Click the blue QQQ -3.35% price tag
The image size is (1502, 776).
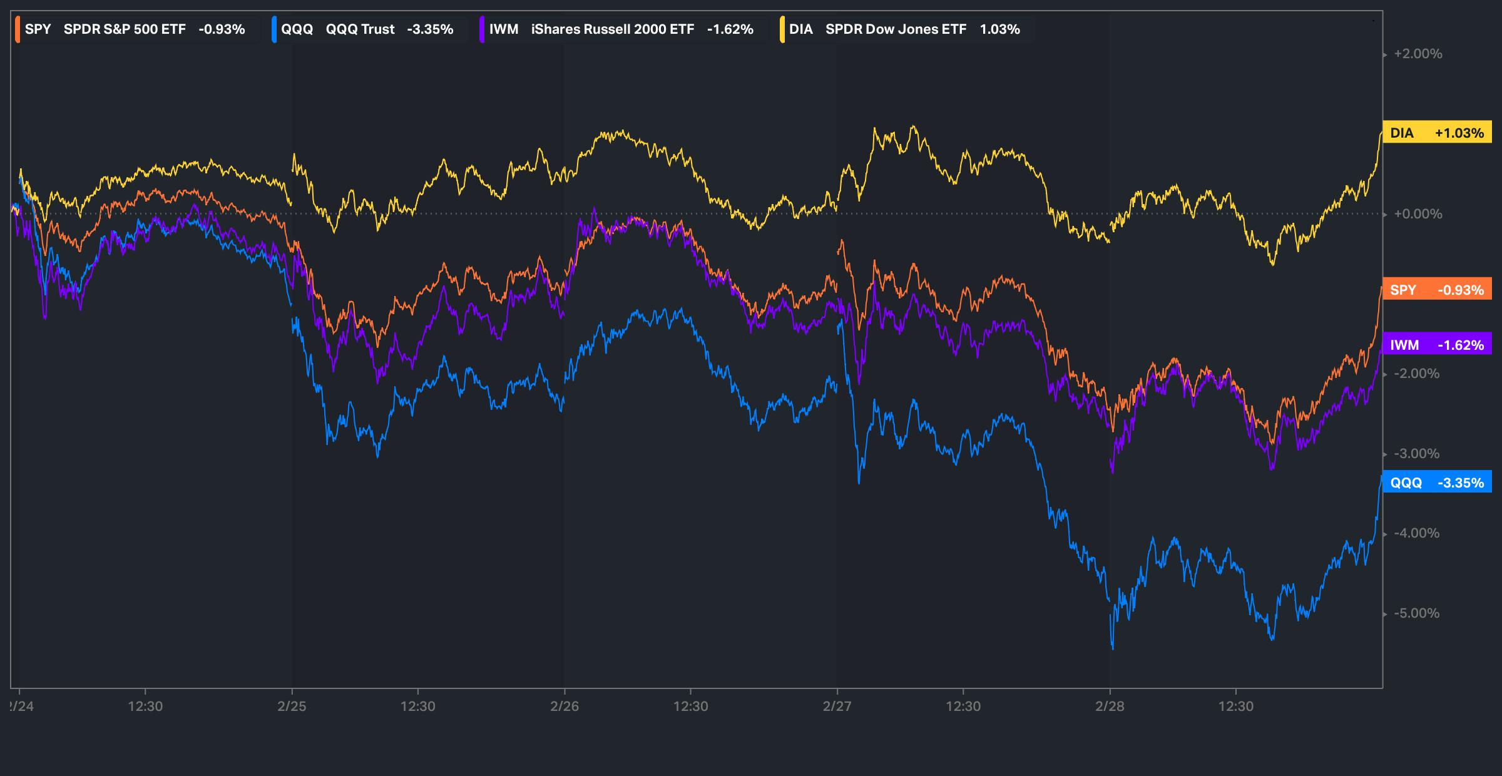[x=1436, y=482]
